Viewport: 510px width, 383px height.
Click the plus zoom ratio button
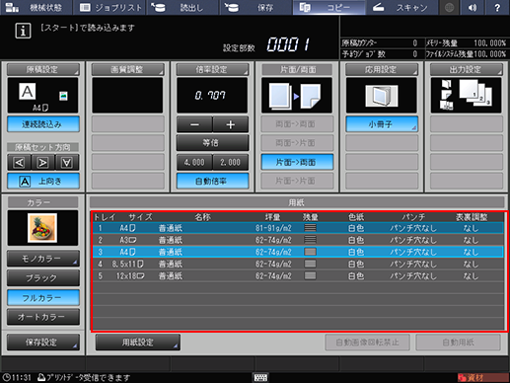[231, 124]
